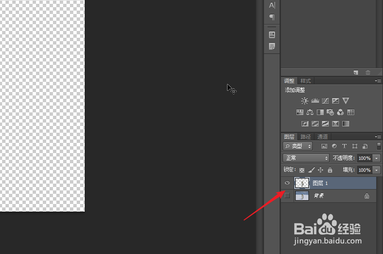Lock image pixels with brush icon
The image size is (383, 254).
click(311, 170)
